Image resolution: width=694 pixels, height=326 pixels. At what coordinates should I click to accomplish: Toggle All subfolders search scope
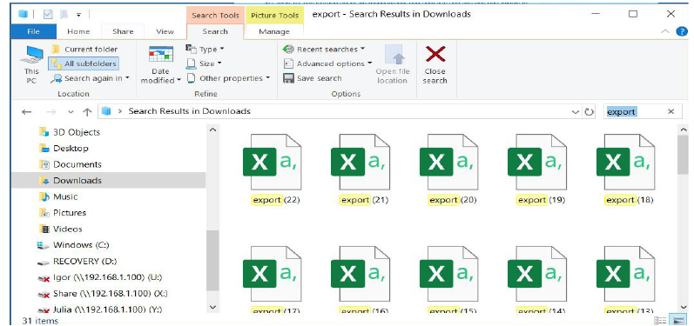pos(84,63)
